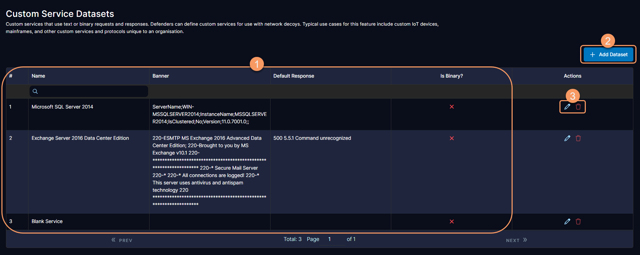
Task: Click the Is Binary X for Microsoft SQL Server
Action: tap(452, 107)
